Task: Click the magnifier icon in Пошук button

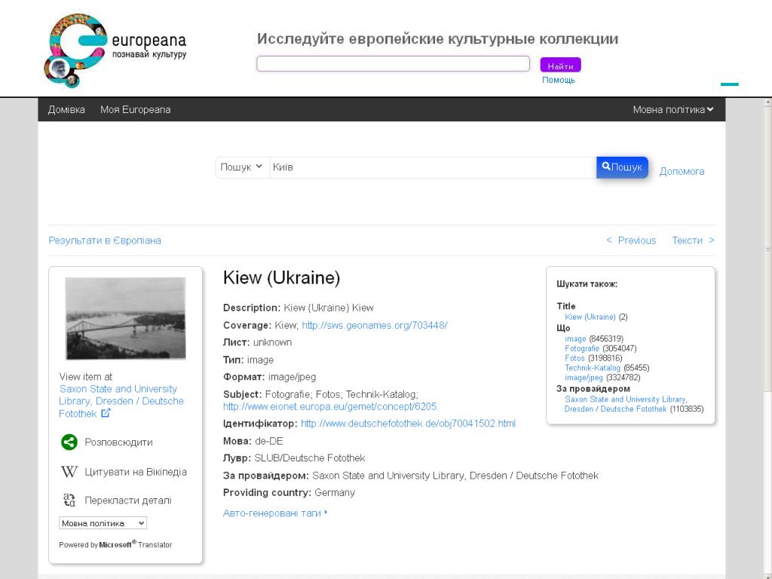Action: (x=607, y=167)
